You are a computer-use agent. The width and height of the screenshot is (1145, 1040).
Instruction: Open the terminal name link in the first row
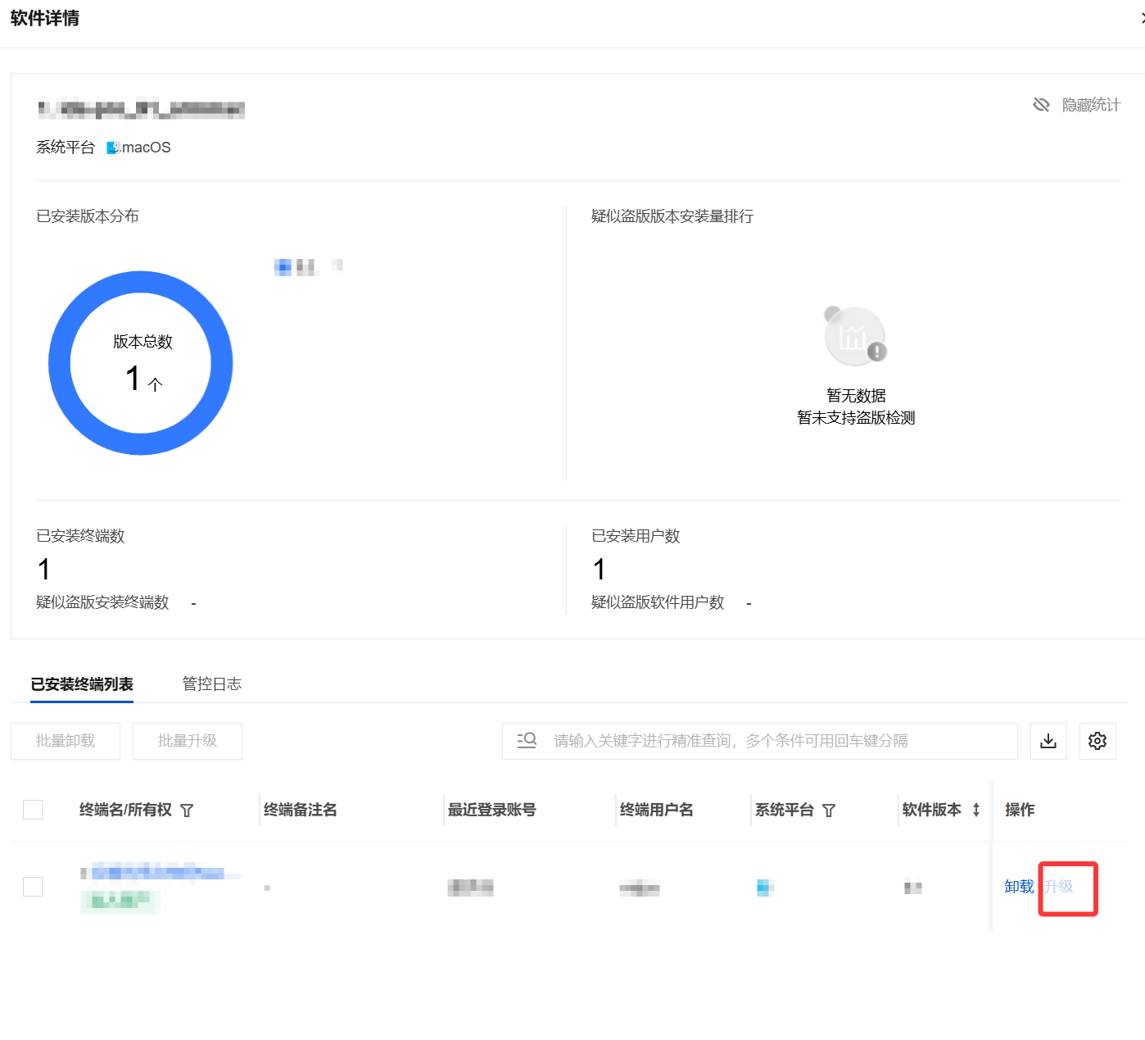click(x=156, y=872)
